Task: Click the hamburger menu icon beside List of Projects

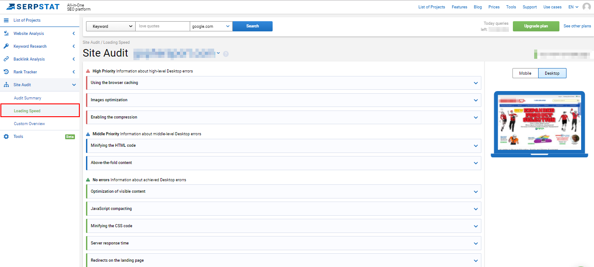Action: point(6,20)
